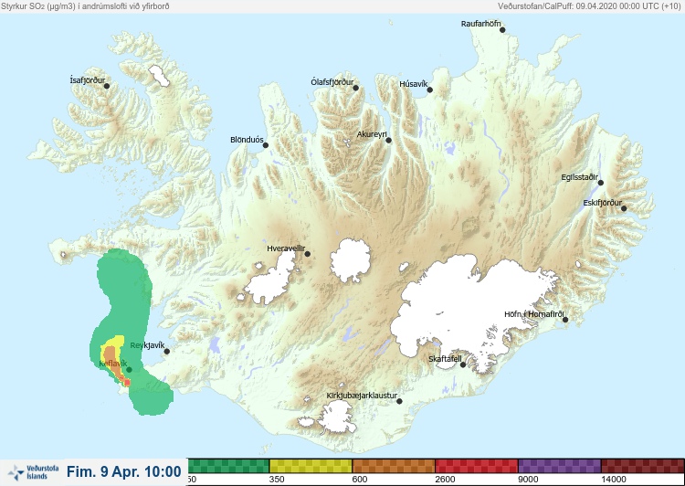685x486 pixels.
Task: Click the Keflavík station dot
Action: point(129,370)
